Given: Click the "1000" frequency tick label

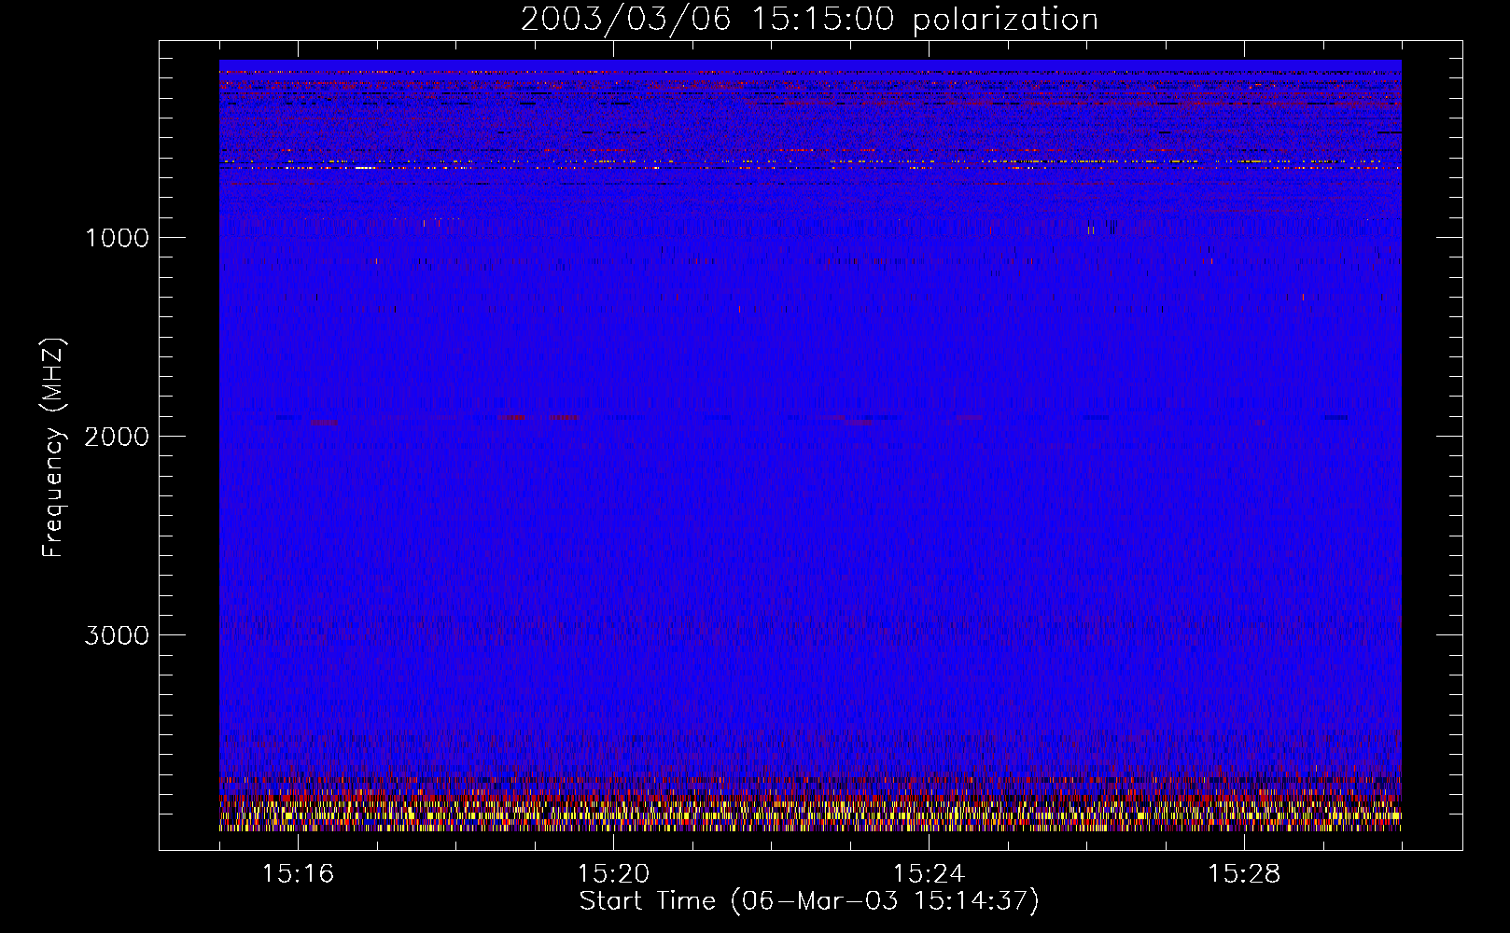Looking at the screenshot, I should pos(117,238).
